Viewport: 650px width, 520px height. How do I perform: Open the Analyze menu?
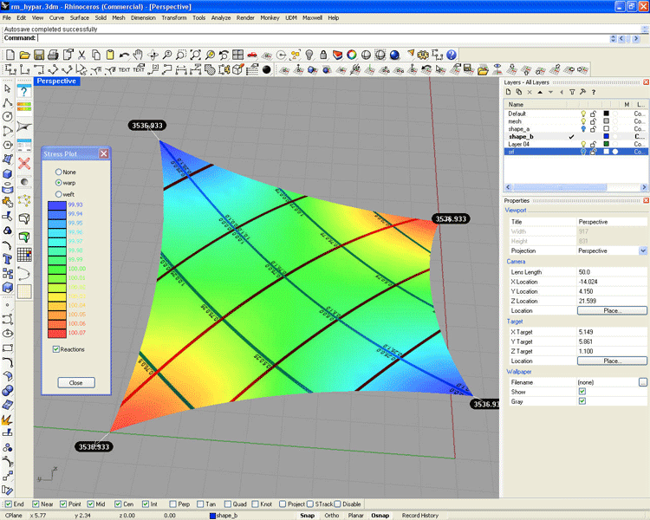coord(221,17)
